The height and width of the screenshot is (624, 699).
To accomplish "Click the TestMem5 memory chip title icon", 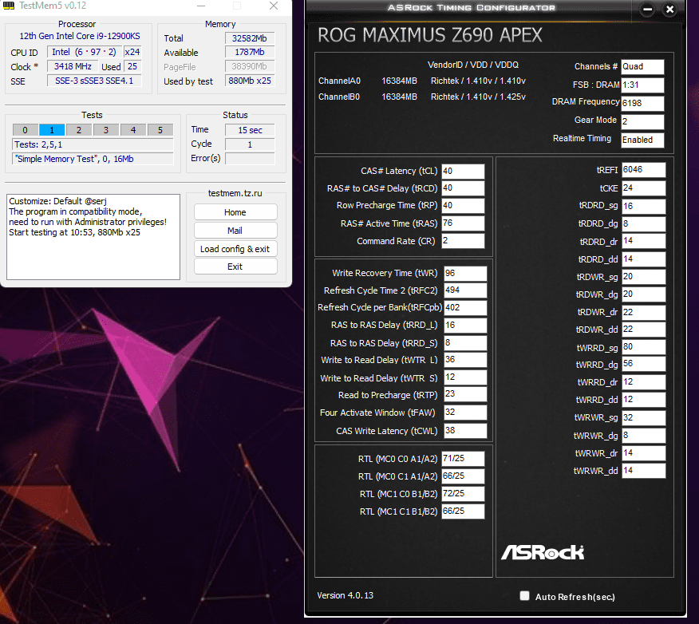I will tap(9, 6).
